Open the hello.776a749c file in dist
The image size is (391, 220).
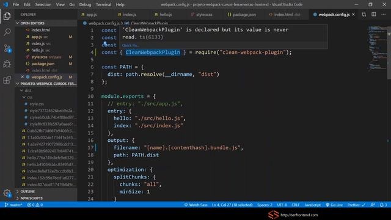point(46,158)
